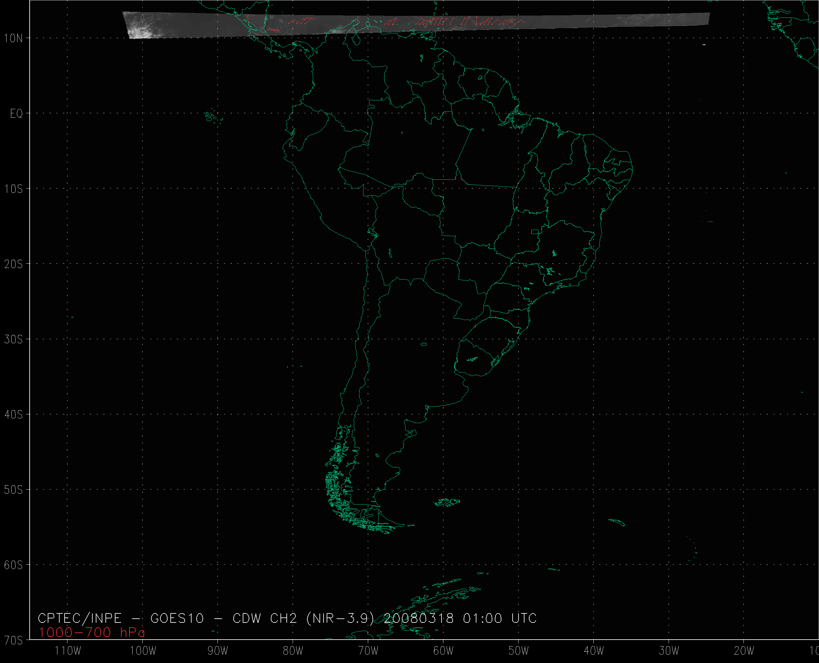Click the 100W longitude axis label

pos(143,651)
